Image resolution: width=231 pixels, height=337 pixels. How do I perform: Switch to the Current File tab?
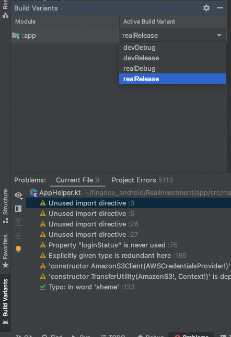[77, 180]
